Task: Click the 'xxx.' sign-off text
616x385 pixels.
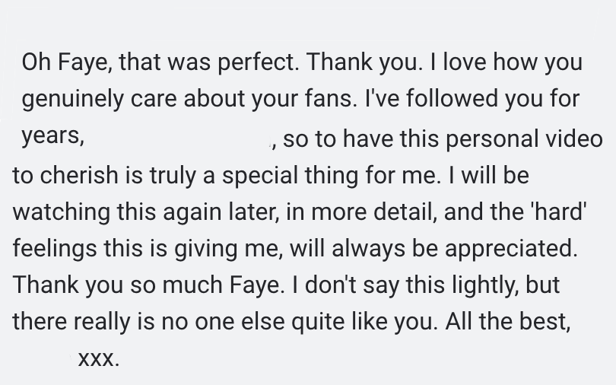Action: [x=98, y=358]
